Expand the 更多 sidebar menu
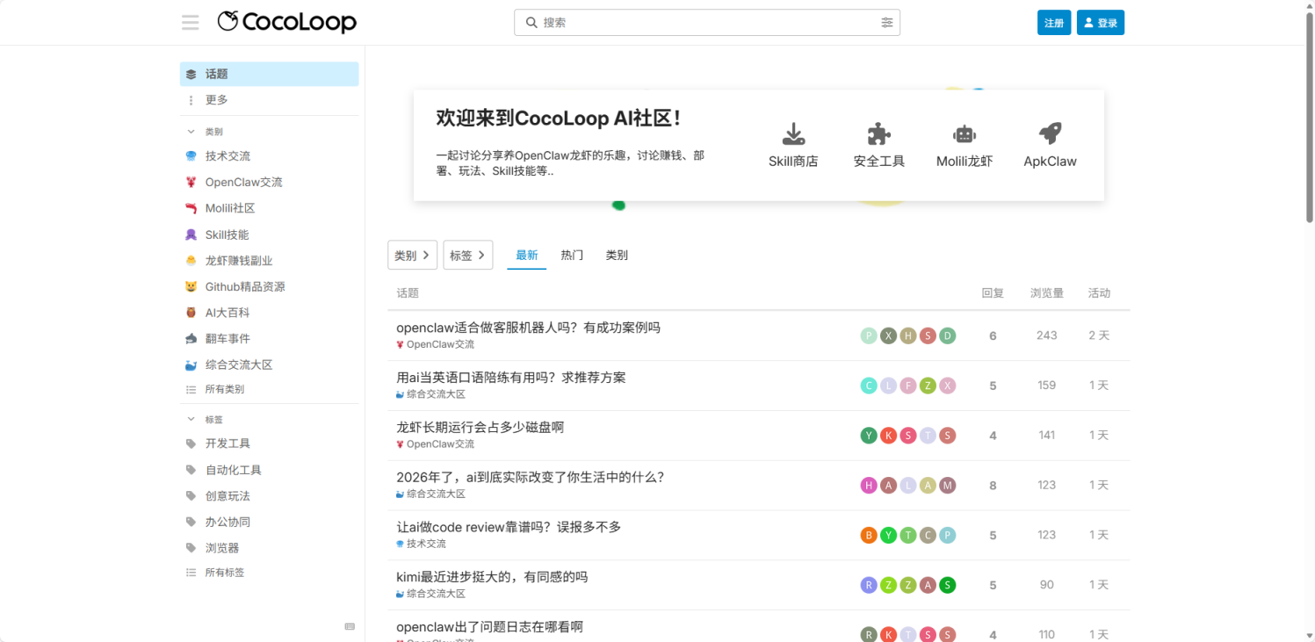Image resolution: width=1315 pixels, height=642 pixels. [269, 100]
